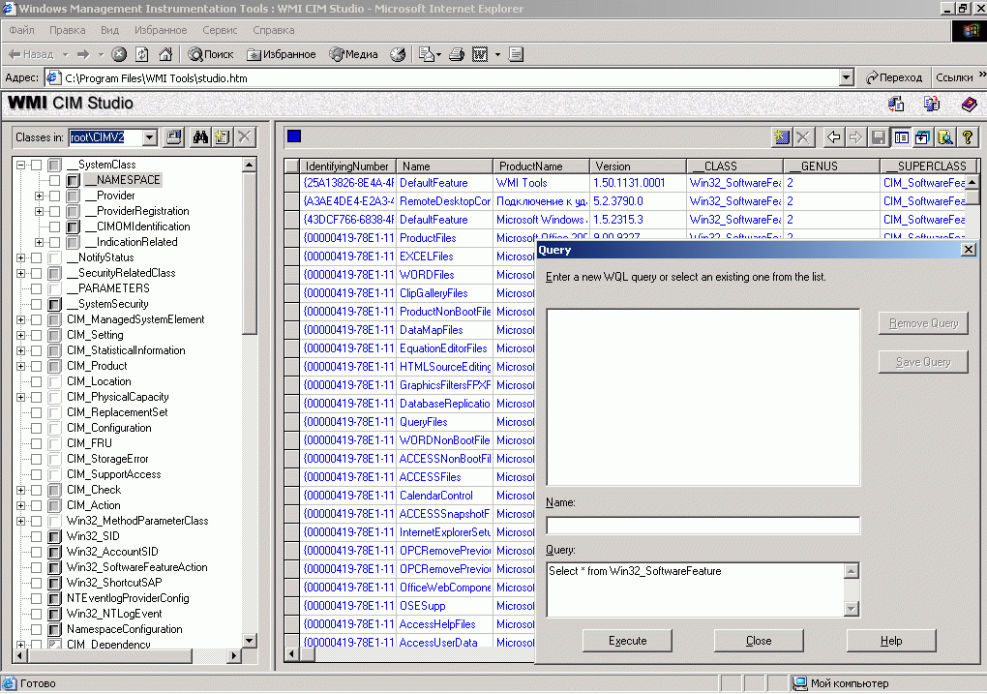Toggle the Instances list view icon
This screenshot has height=694, width=987.
pyautogui.click(x=902, y=137)
